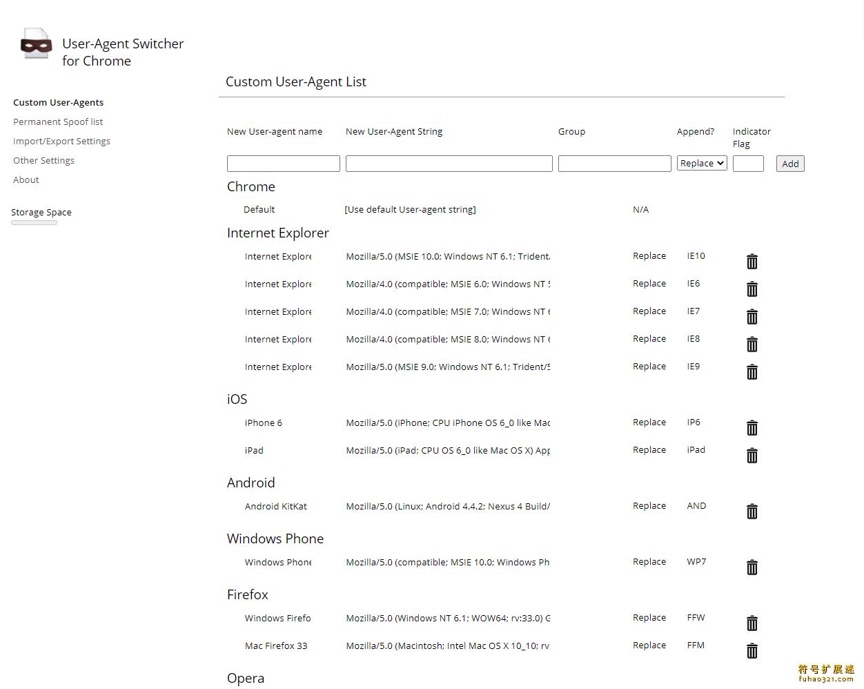Click the Mac Firefox 33 entry name
Screen dimensions: 864x689
tap(276, 646)
